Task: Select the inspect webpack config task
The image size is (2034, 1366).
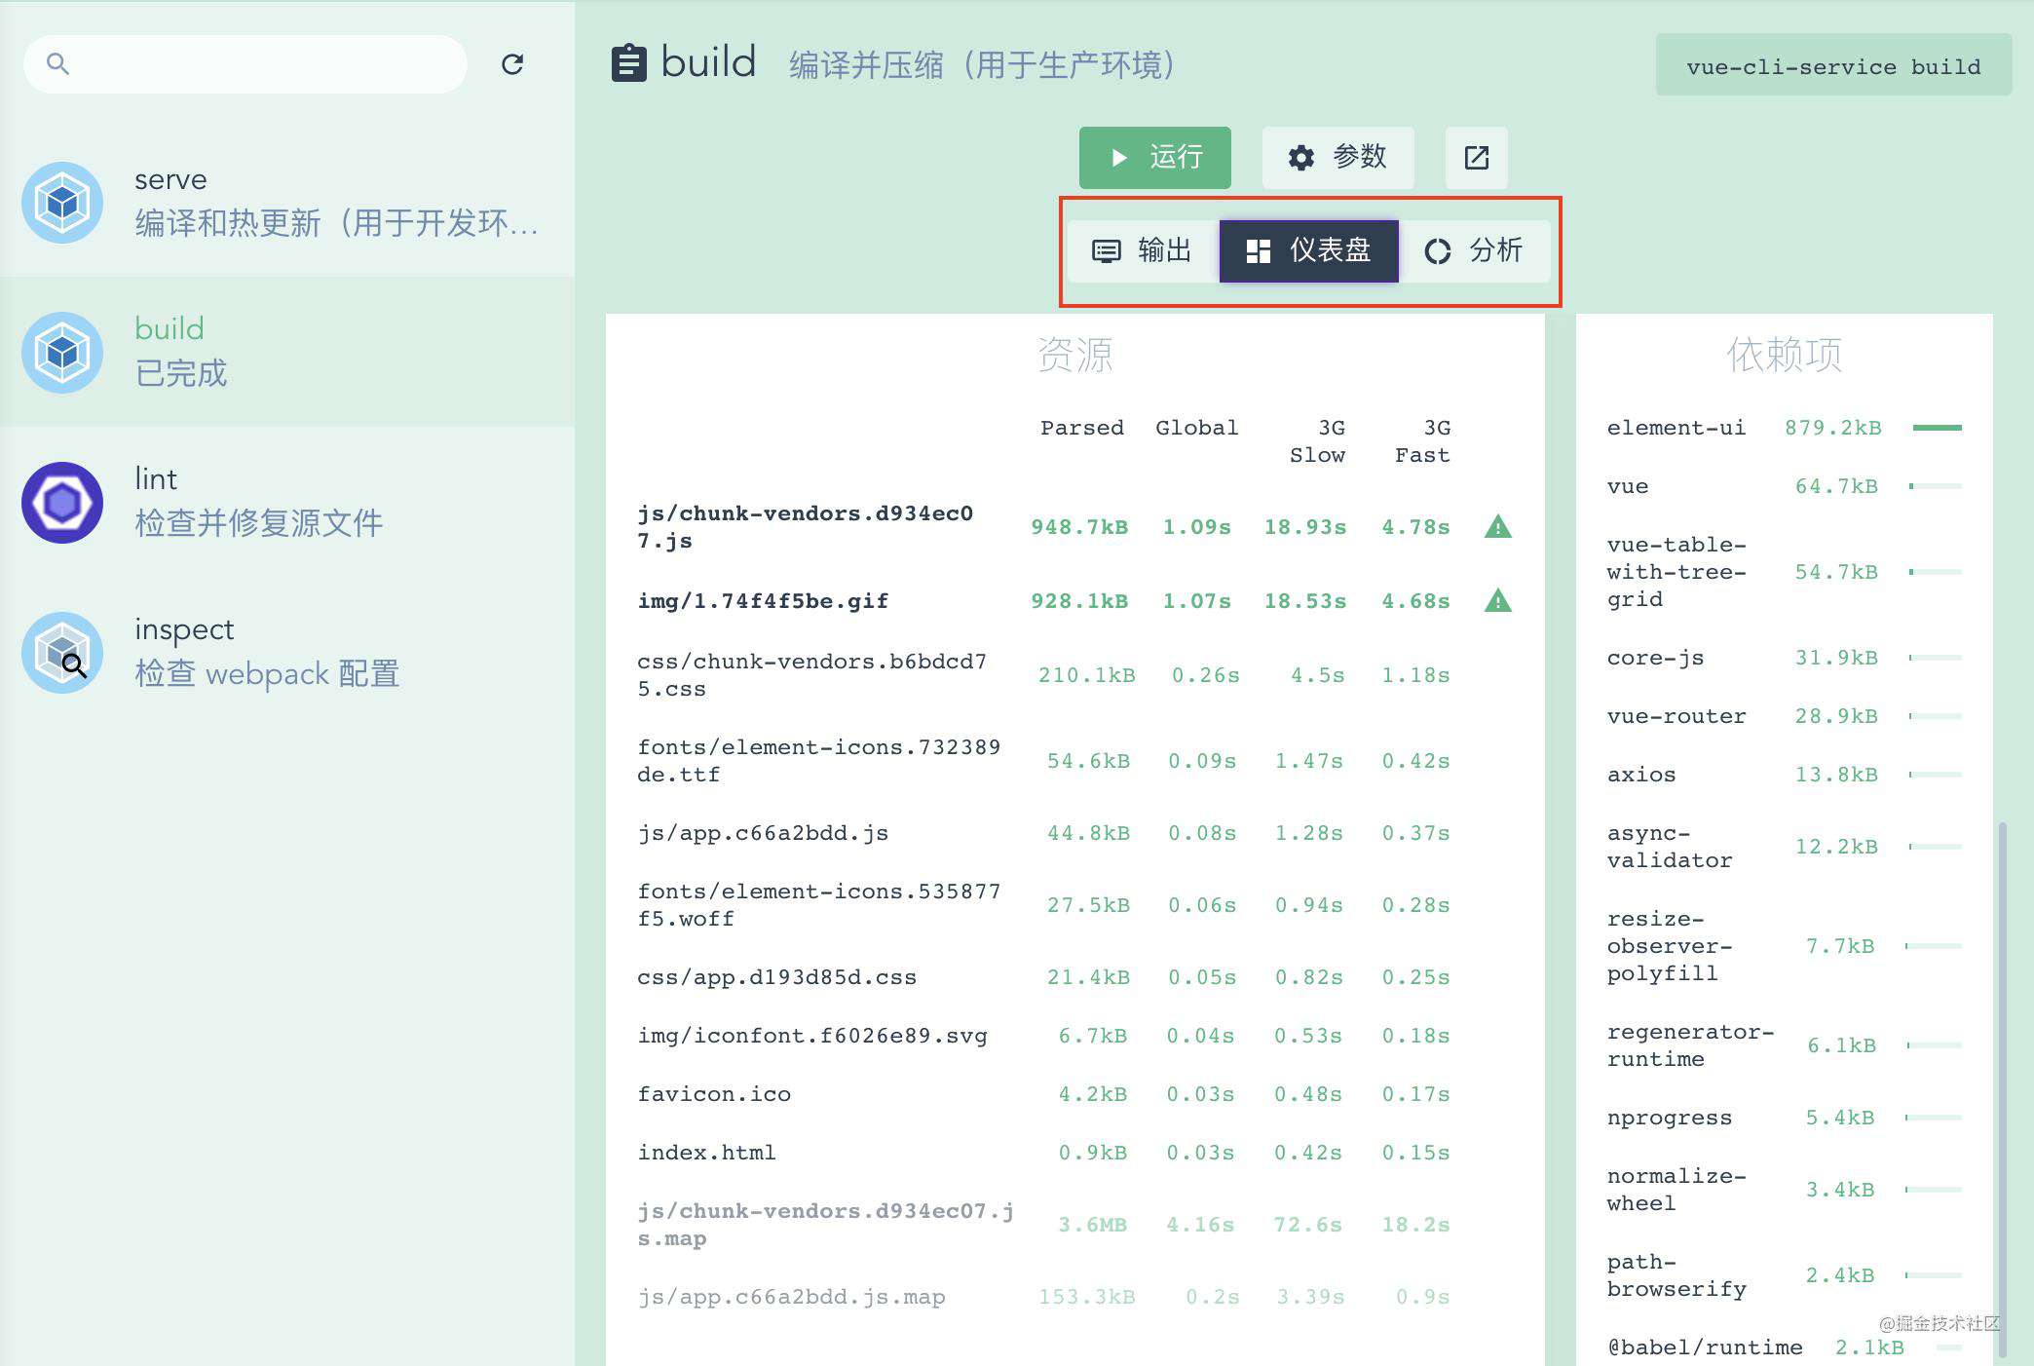Action: tap(287, 653)
